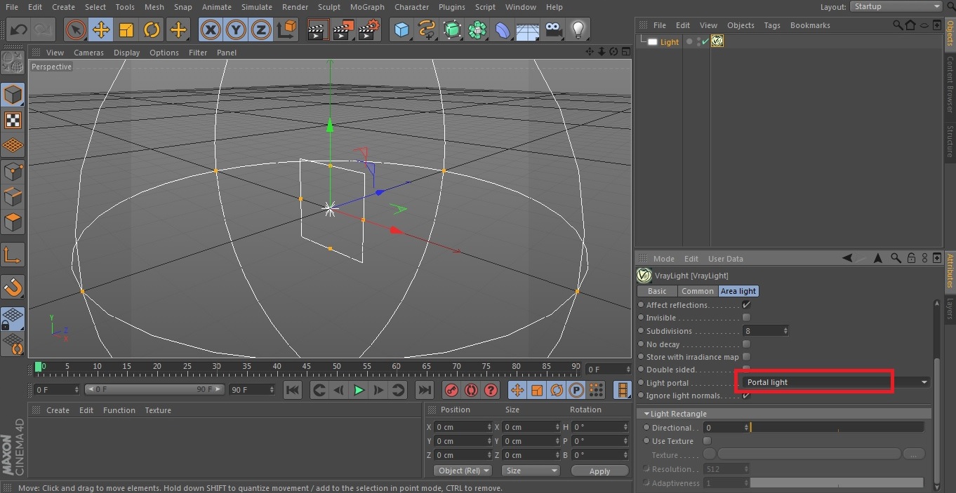Open the MoGraph menu

point(367,7)
